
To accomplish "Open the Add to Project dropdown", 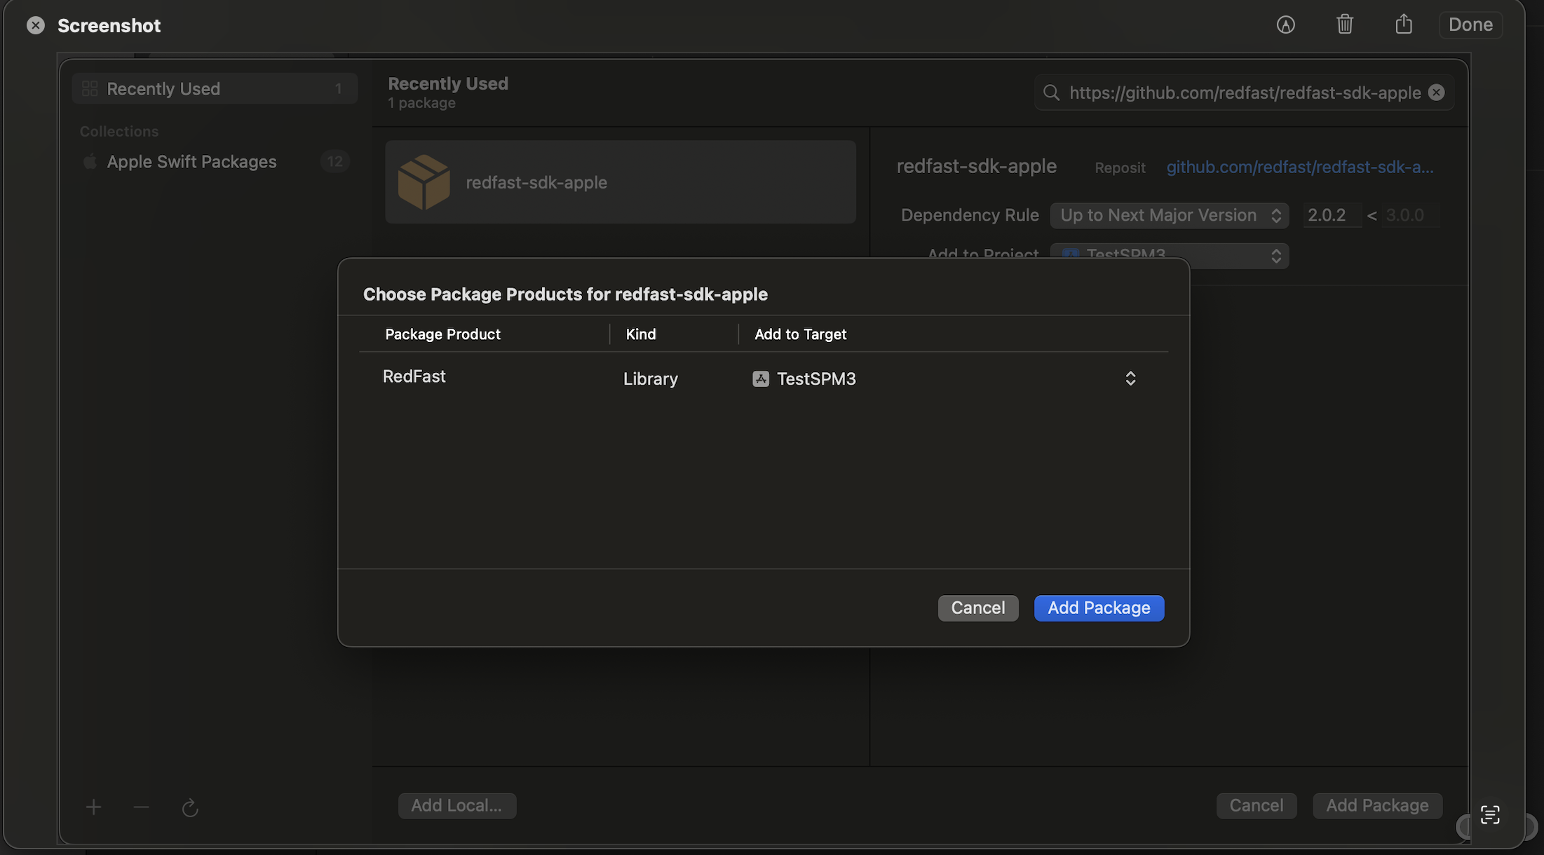I will coord(1170,255).
